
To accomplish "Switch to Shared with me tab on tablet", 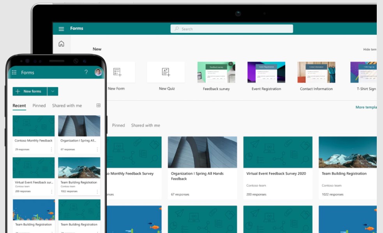I will tap(146, 125).
